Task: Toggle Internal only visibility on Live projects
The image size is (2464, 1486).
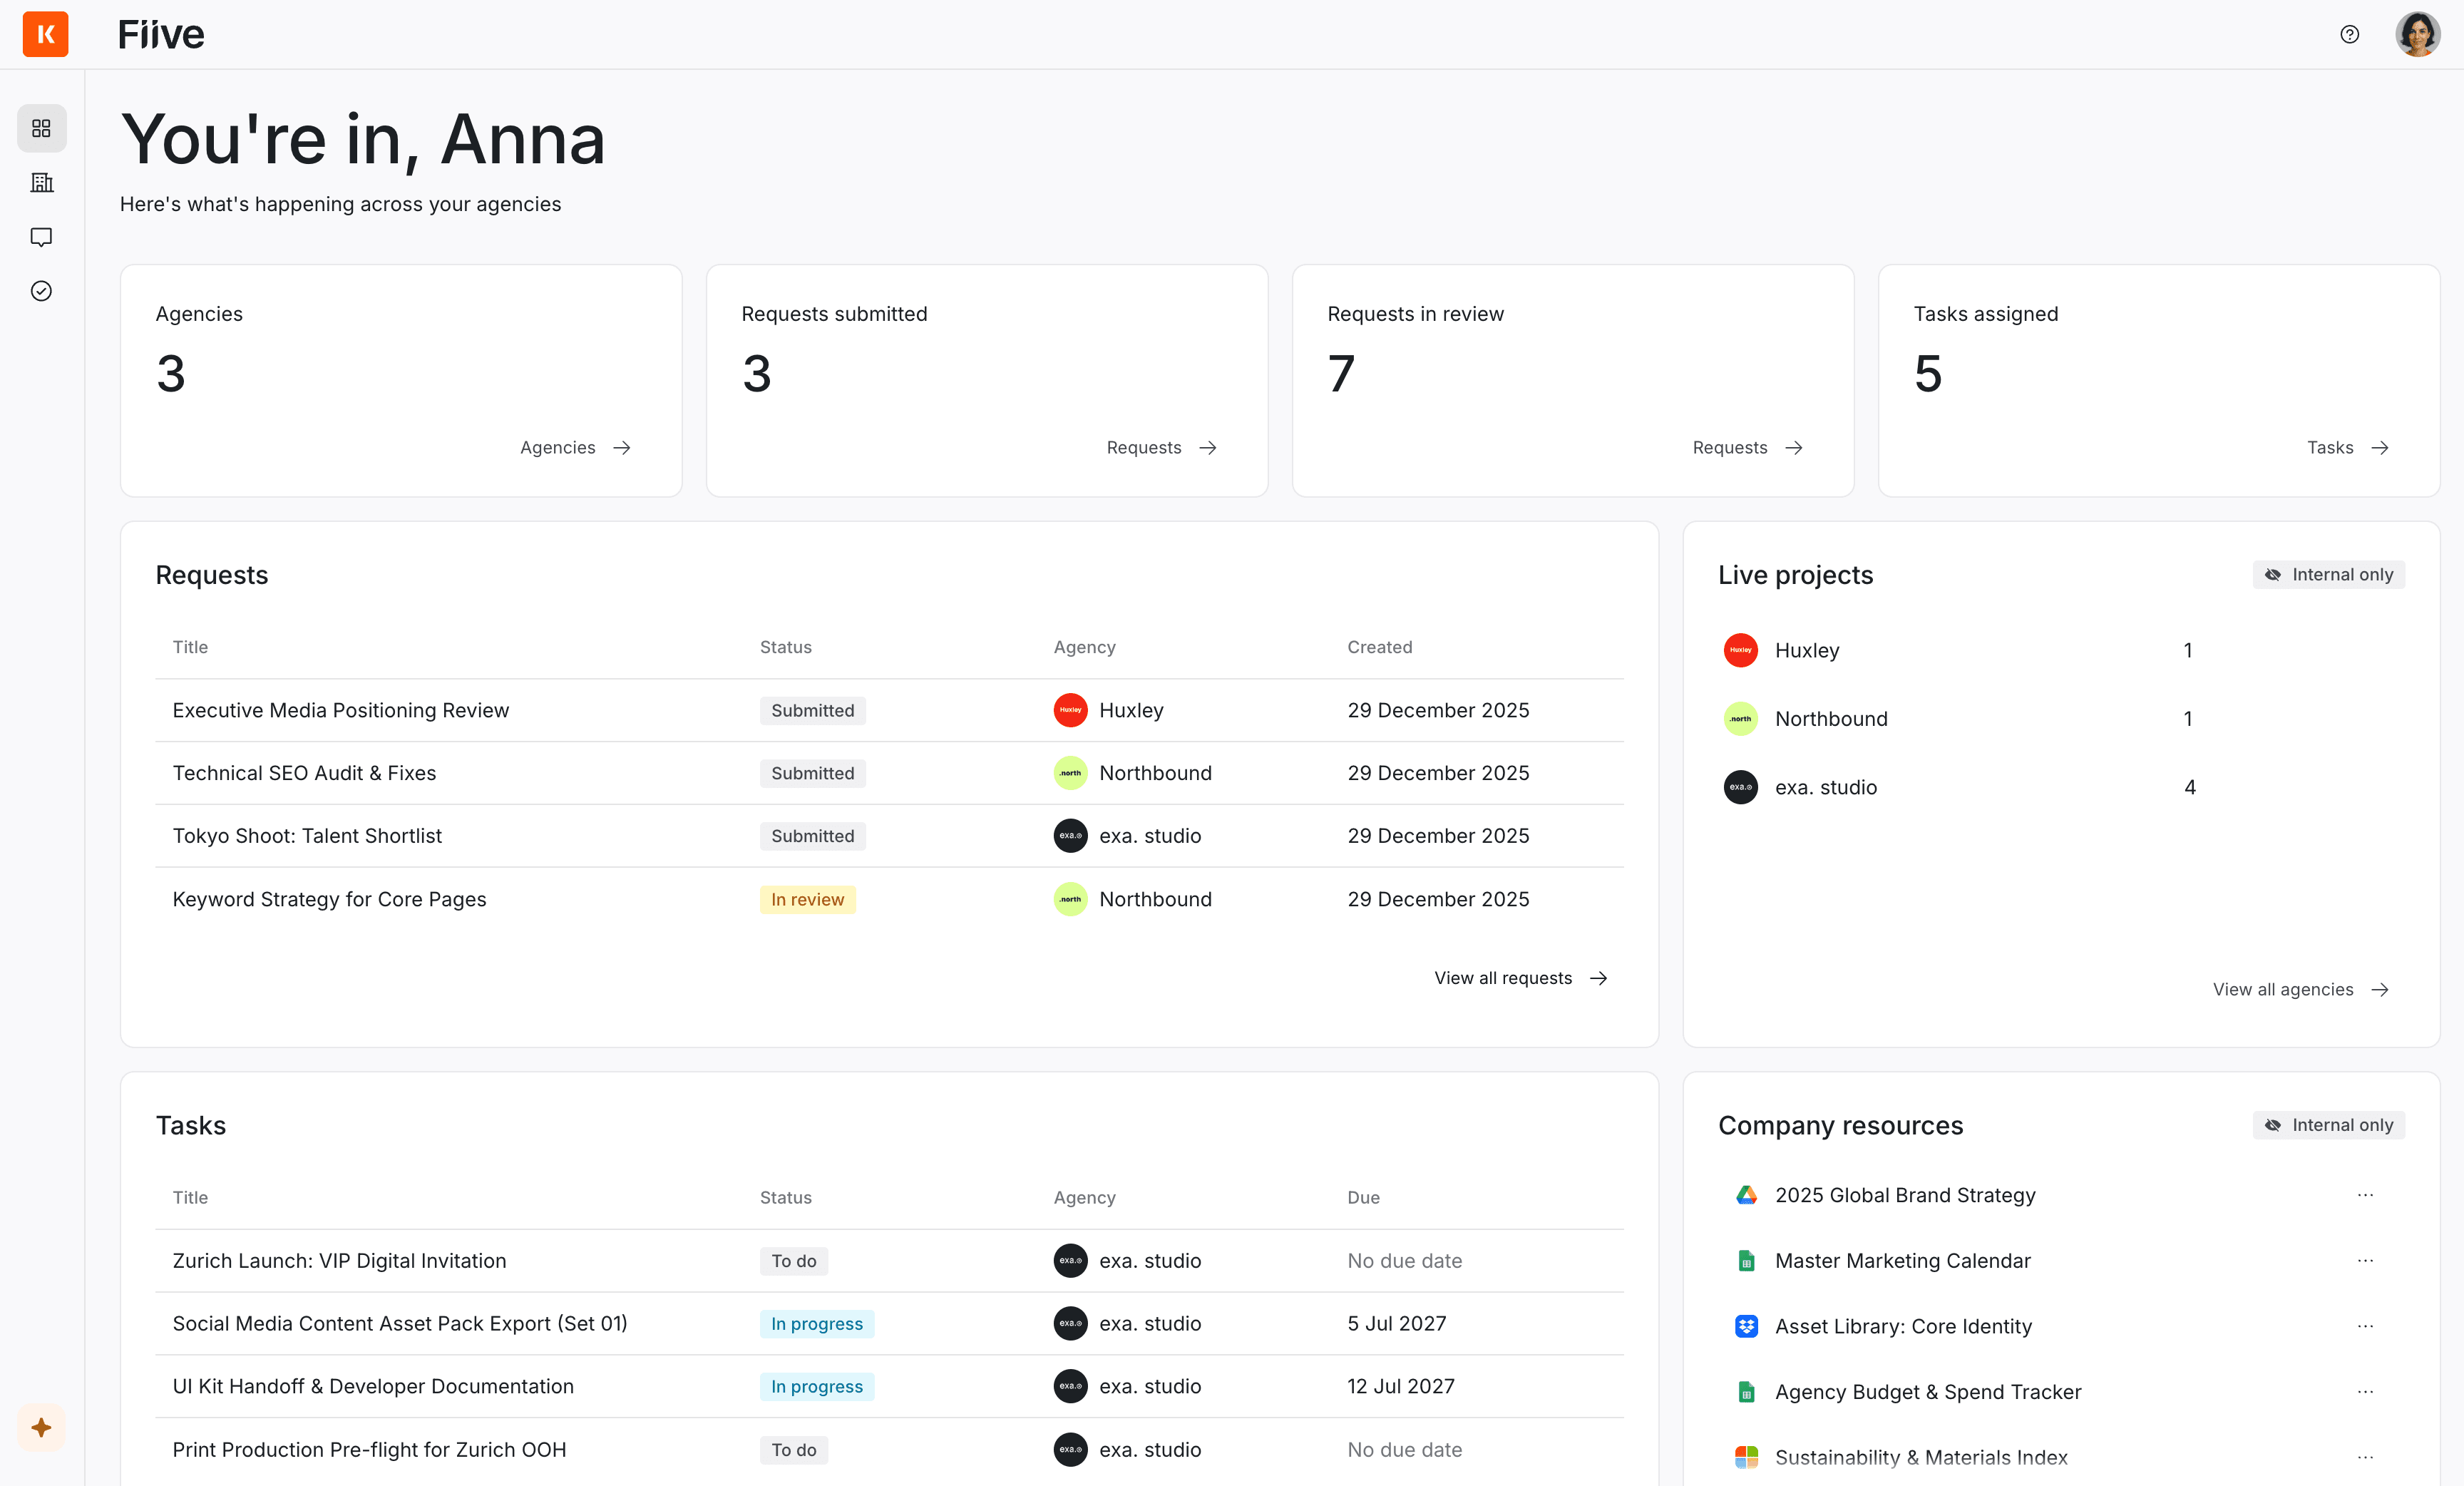Action: click(x=2328, y=574)
